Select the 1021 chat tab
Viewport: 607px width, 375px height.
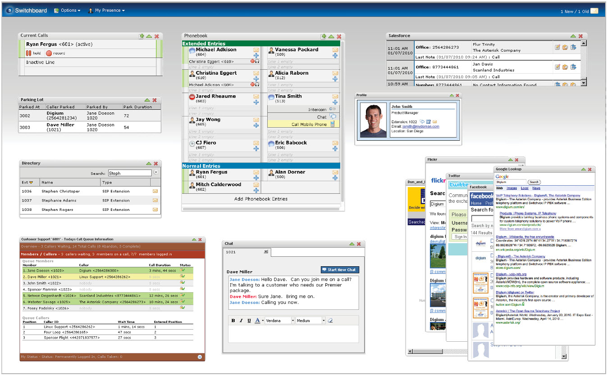[x=247, y=252]
